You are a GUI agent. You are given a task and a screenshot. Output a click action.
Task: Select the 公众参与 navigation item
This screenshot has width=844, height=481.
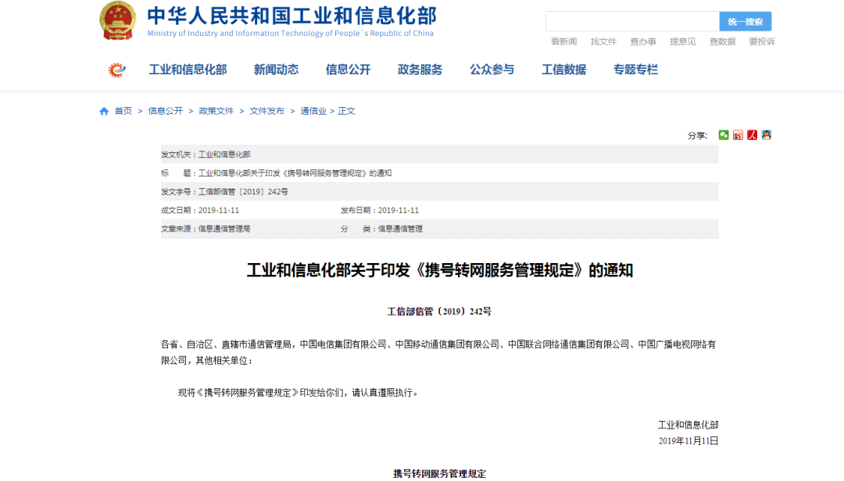point(491,69)
